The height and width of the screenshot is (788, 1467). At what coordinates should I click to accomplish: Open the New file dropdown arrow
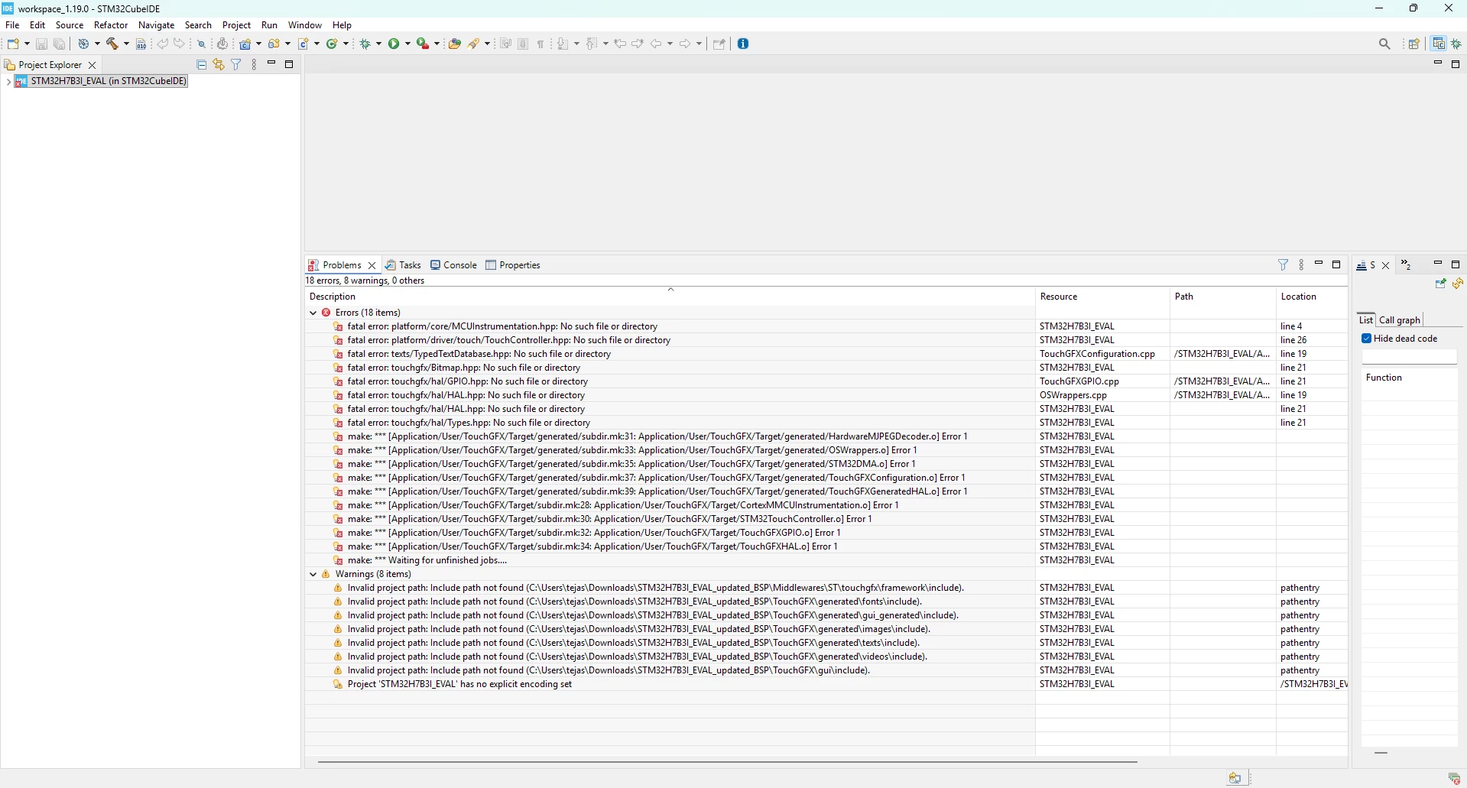[x=27, y=44]
